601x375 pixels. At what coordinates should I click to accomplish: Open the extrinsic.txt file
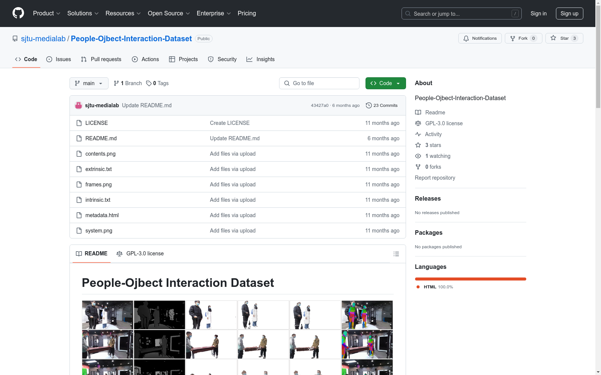pyautogui.click(x=98, y=169)
